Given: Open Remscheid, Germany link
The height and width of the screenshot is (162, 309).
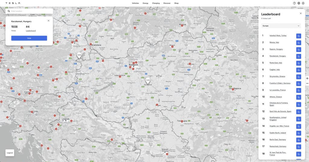Looking at the screenshot, I should click(x=278, y=146).
